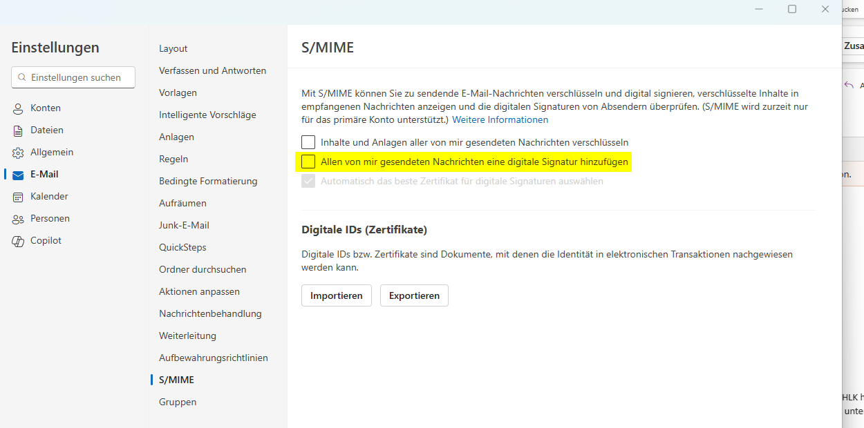Click the Importieren button

point(337,295)
